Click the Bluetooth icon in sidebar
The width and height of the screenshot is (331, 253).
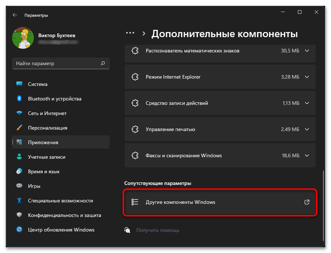tap(19, 98)
